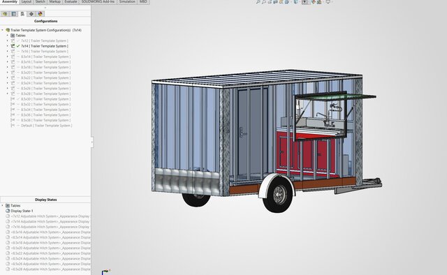
Task: Expand the Tables node under Configurations
Action: [8, 36]
